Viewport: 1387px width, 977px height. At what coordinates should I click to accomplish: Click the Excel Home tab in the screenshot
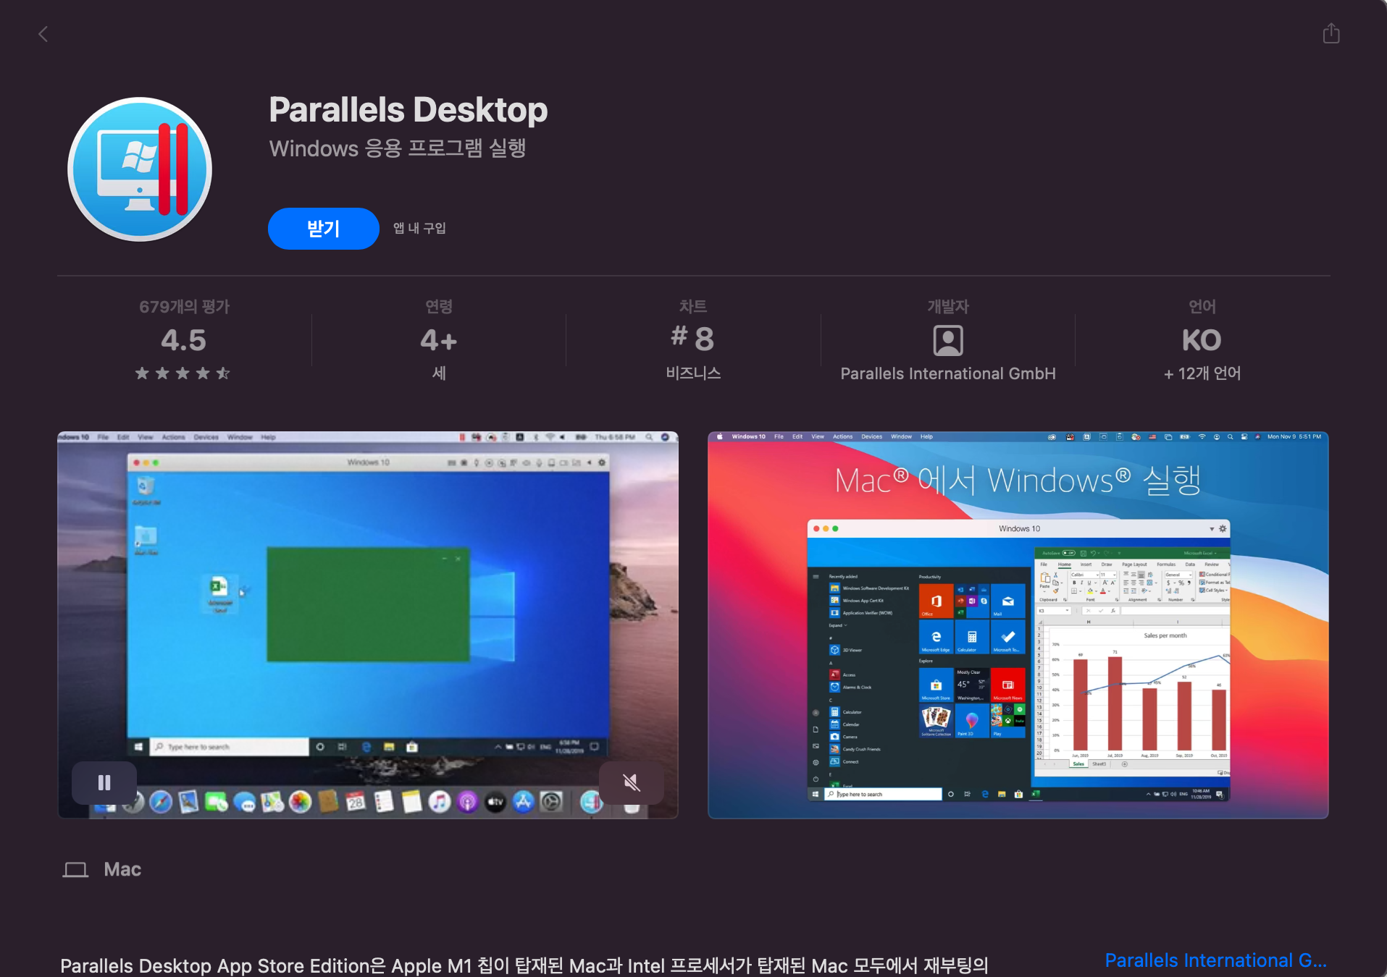1064,564
